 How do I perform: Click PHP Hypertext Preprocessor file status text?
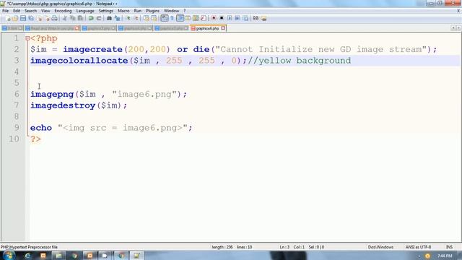(29, 247)
